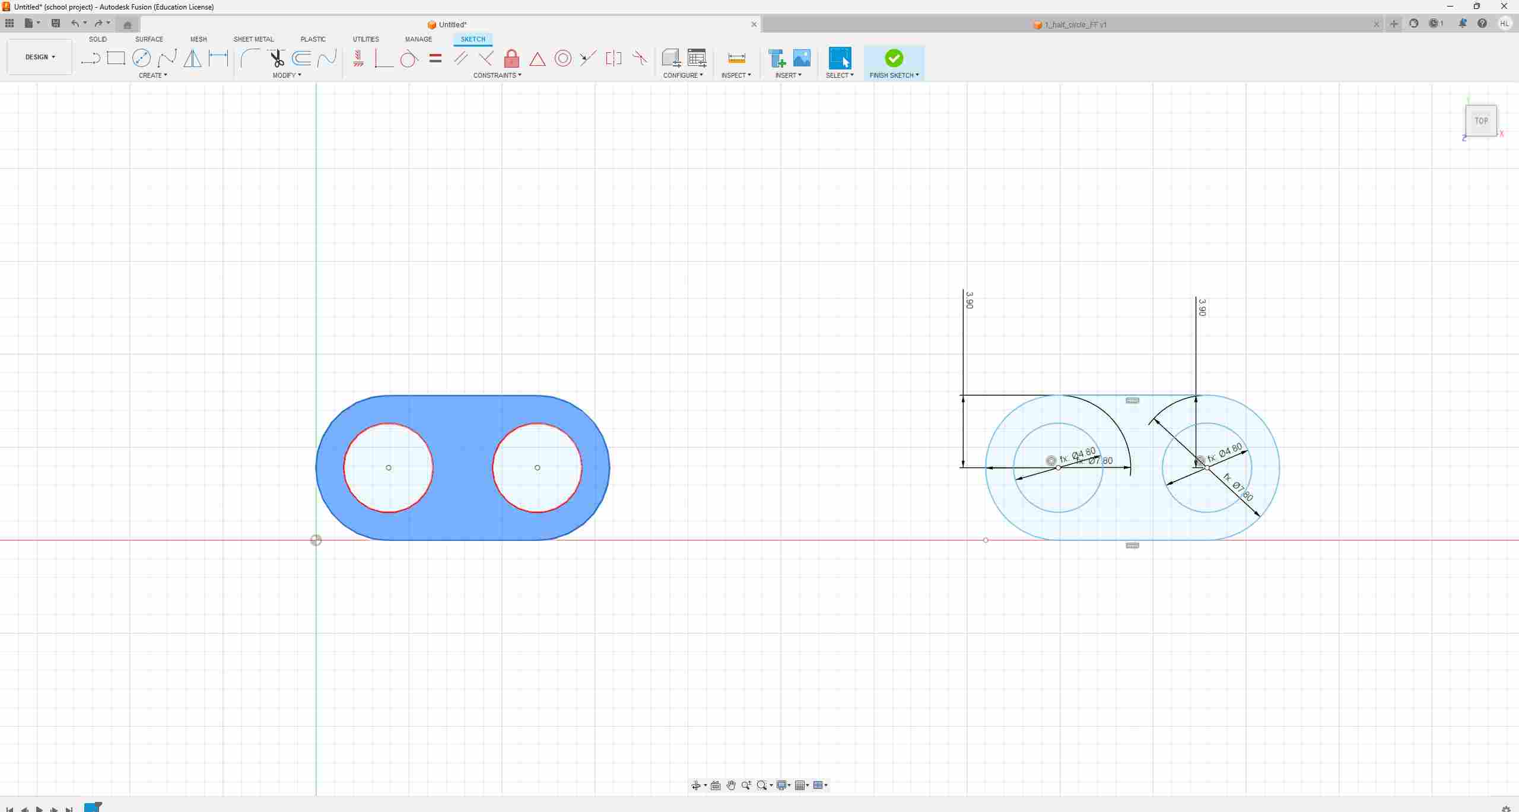Select the Blend Curve tool in Modify
Viewport: 1519px width, 812px height.
[x=327, y=58]
